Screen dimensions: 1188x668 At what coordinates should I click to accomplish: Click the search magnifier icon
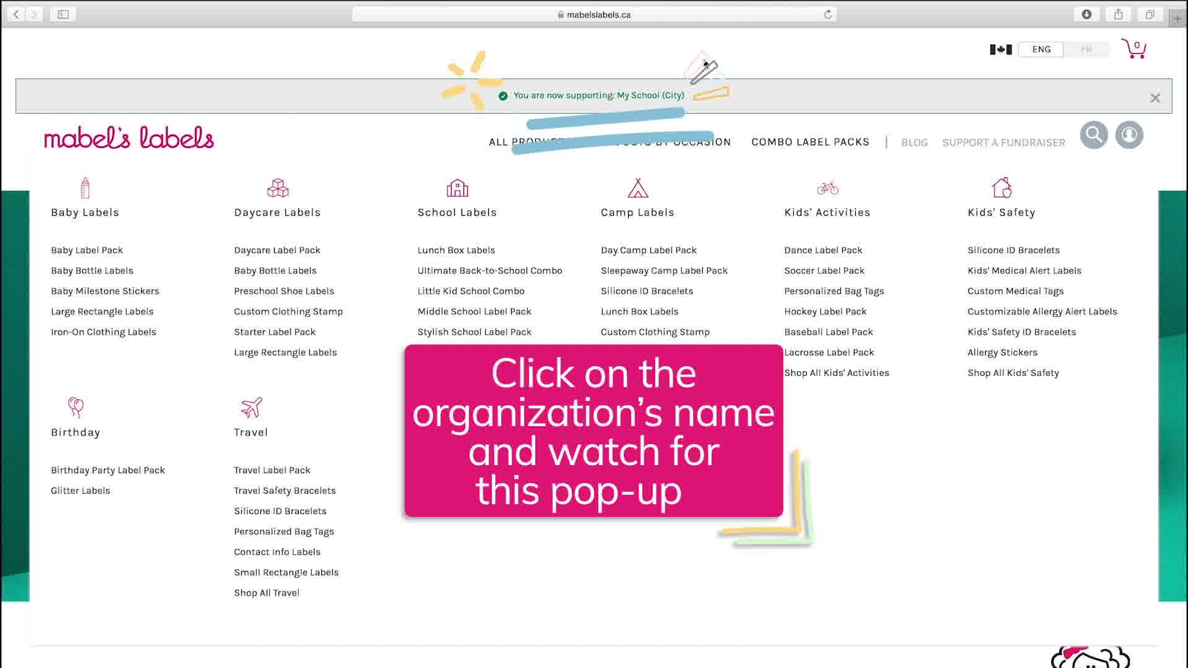(1094, 135)
